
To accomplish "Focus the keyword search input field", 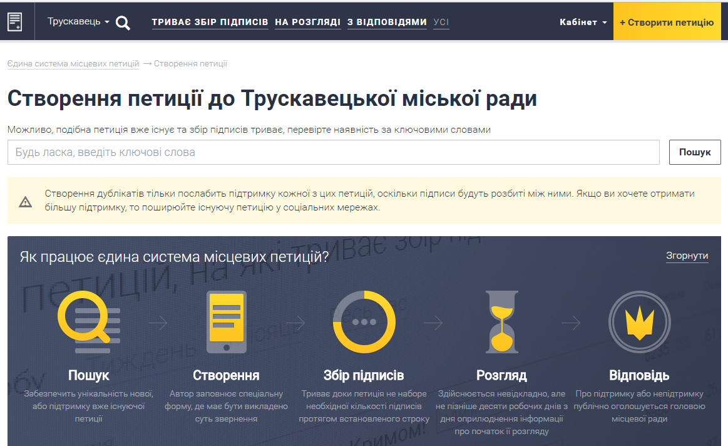I will point(334,152).
